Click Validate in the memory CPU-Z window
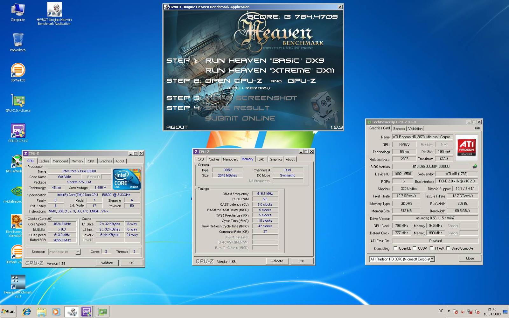Image resolution: width=509 pixels, height=318 pixels. click(277, 261)
